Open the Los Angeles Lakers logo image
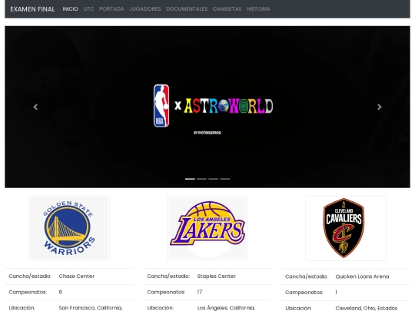This screenshot has height=311, width=415. 207,228
